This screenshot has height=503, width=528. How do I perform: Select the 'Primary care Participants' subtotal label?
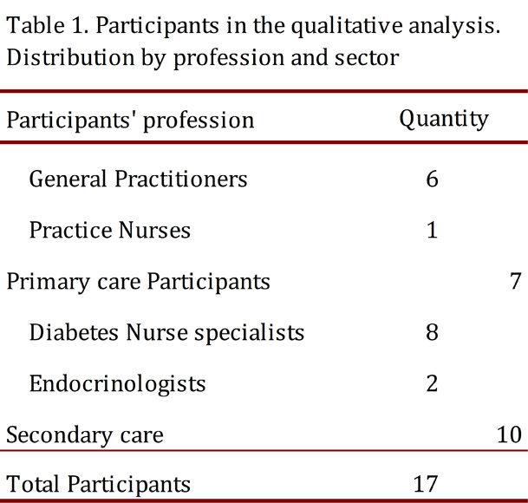pos(138,281)
